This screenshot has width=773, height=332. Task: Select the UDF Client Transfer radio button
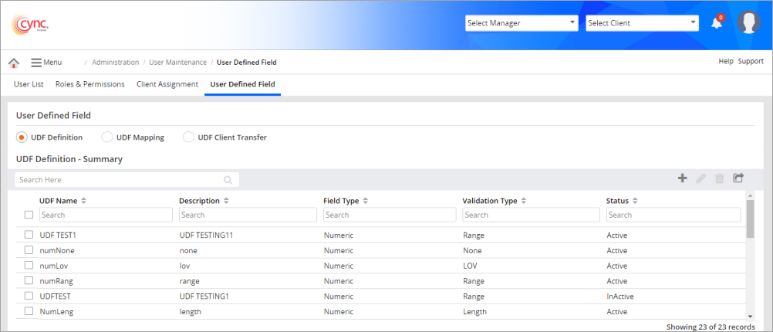[x=189, y=137]
